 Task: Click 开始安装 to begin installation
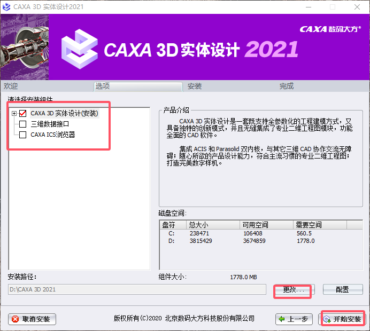click(x=342, y=319)
